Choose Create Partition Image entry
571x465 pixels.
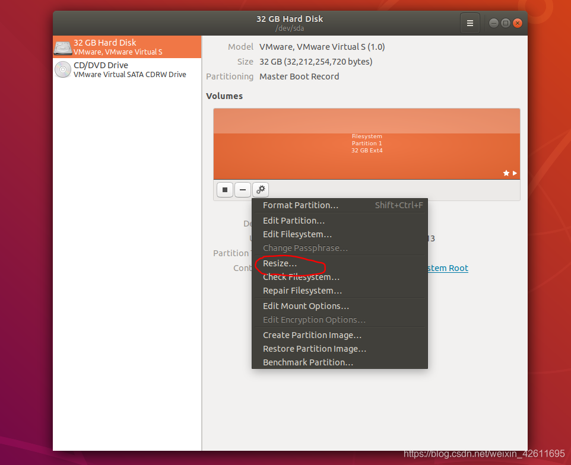coord(340,335)
